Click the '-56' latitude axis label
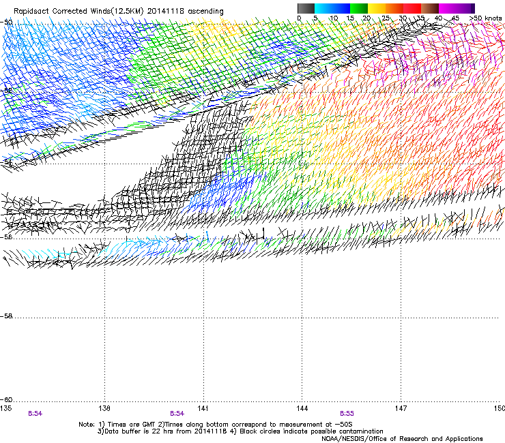 click(6, 236)
